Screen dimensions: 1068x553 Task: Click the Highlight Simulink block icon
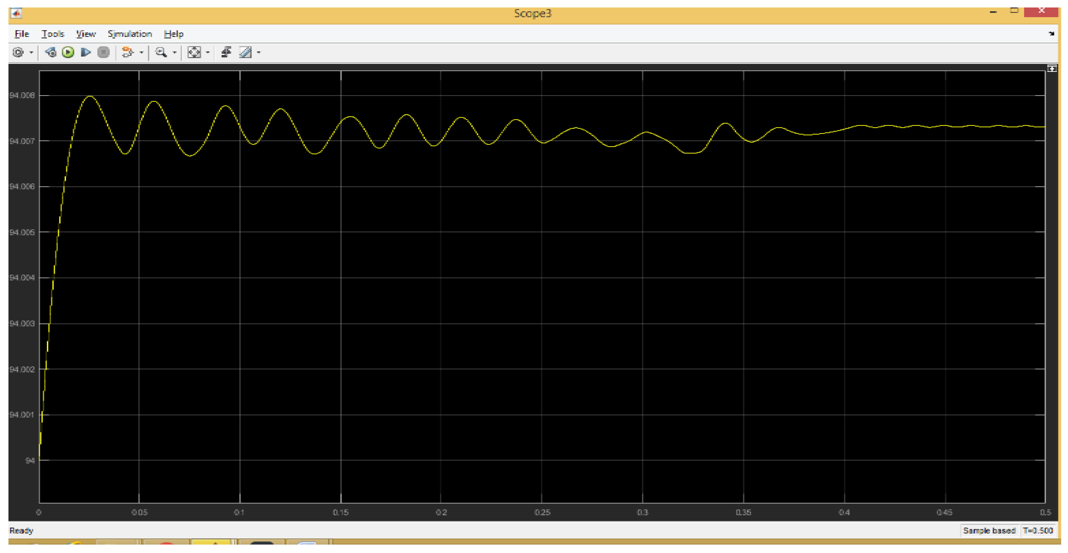pos(127,52)
